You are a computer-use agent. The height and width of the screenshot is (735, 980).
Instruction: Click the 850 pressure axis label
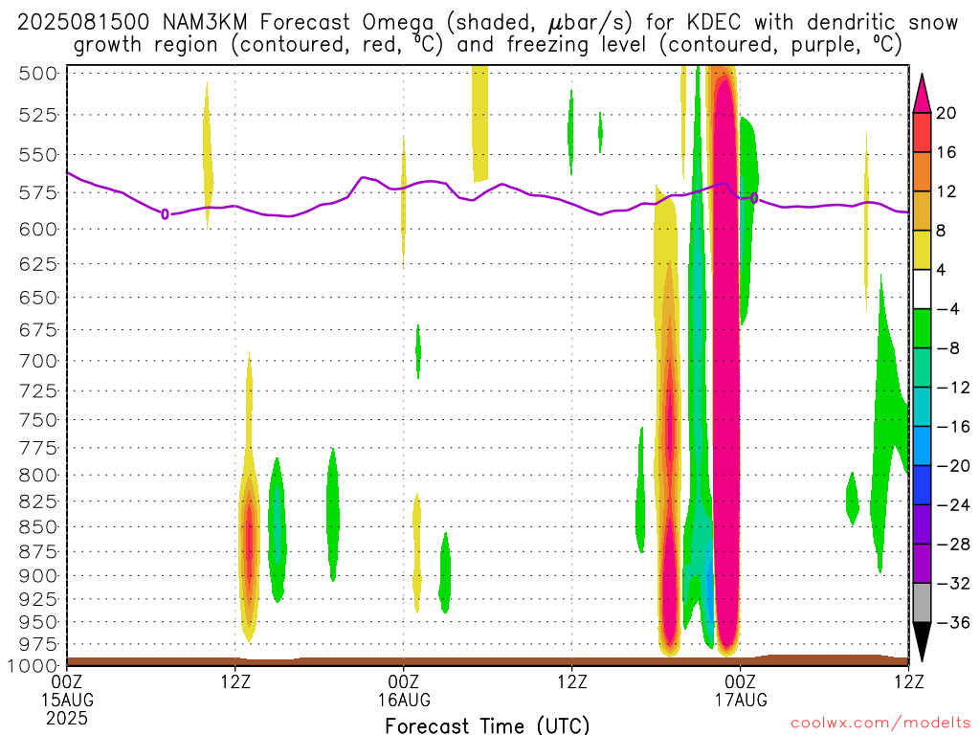coord(37,527)
